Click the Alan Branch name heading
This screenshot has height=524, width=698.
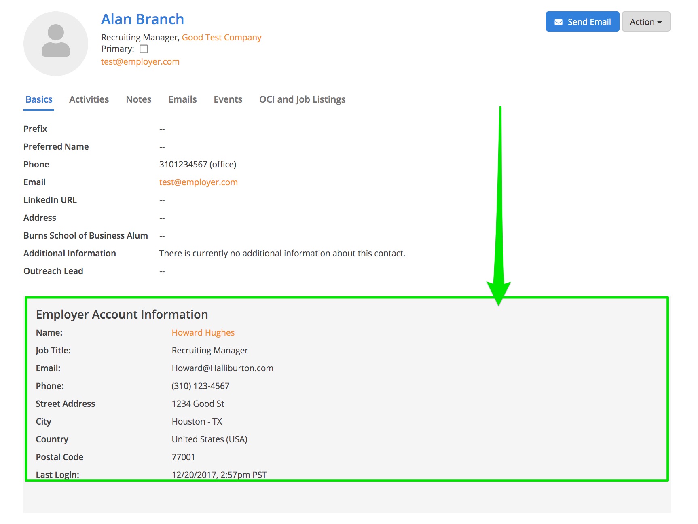click(x=142, y=19)
